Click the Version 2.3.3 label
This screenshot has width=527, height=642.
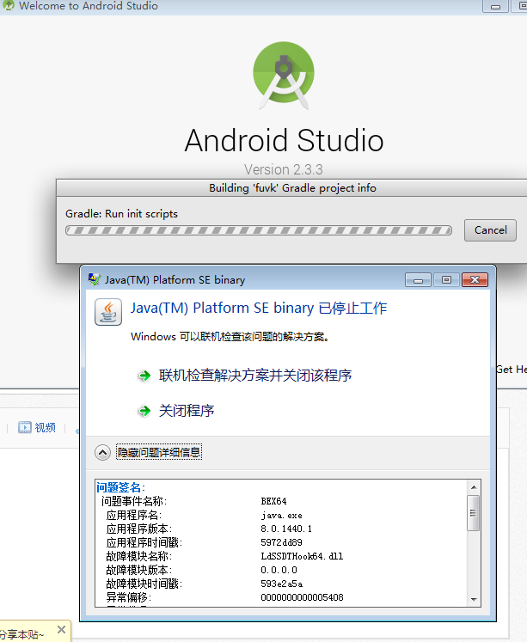[x=284, y=169]
